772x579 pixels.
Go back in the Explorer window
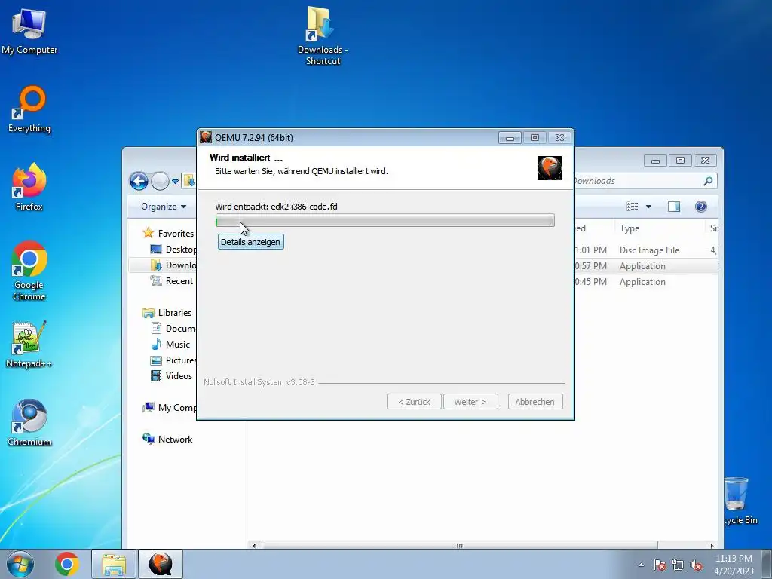[x=139, y=181]
